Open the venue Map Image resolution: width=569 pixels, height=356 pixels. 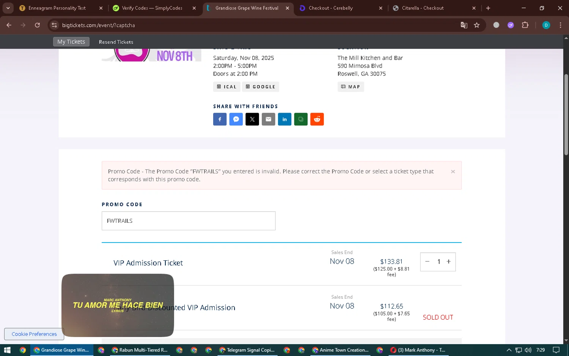tap(351, 87)
